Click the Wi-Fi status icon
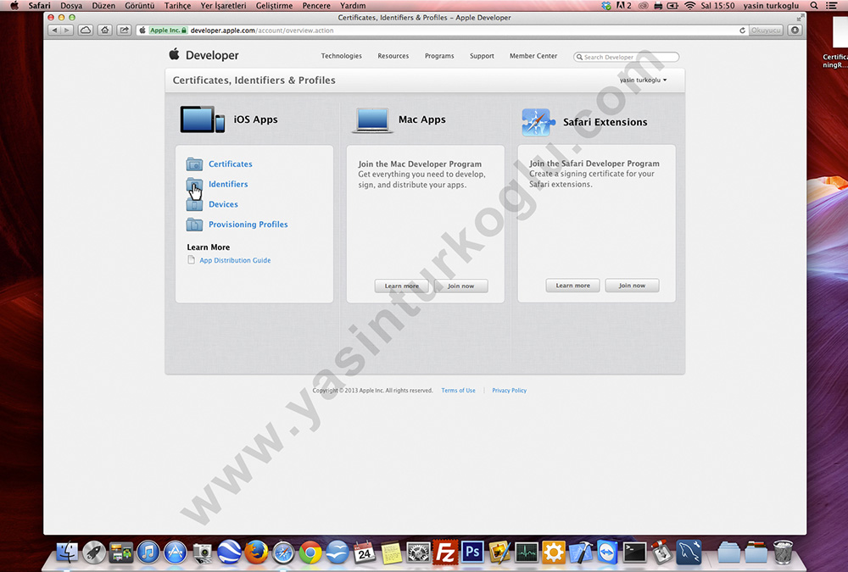 pyautogui.click(x=689, y=5)
